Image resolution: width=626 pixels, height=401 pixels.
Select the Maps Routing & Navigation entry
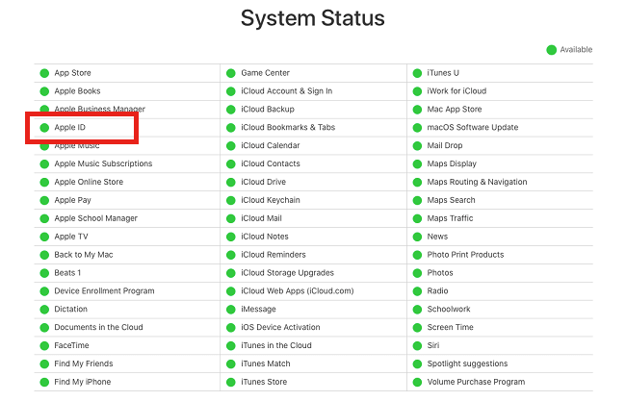coord(477,182)
